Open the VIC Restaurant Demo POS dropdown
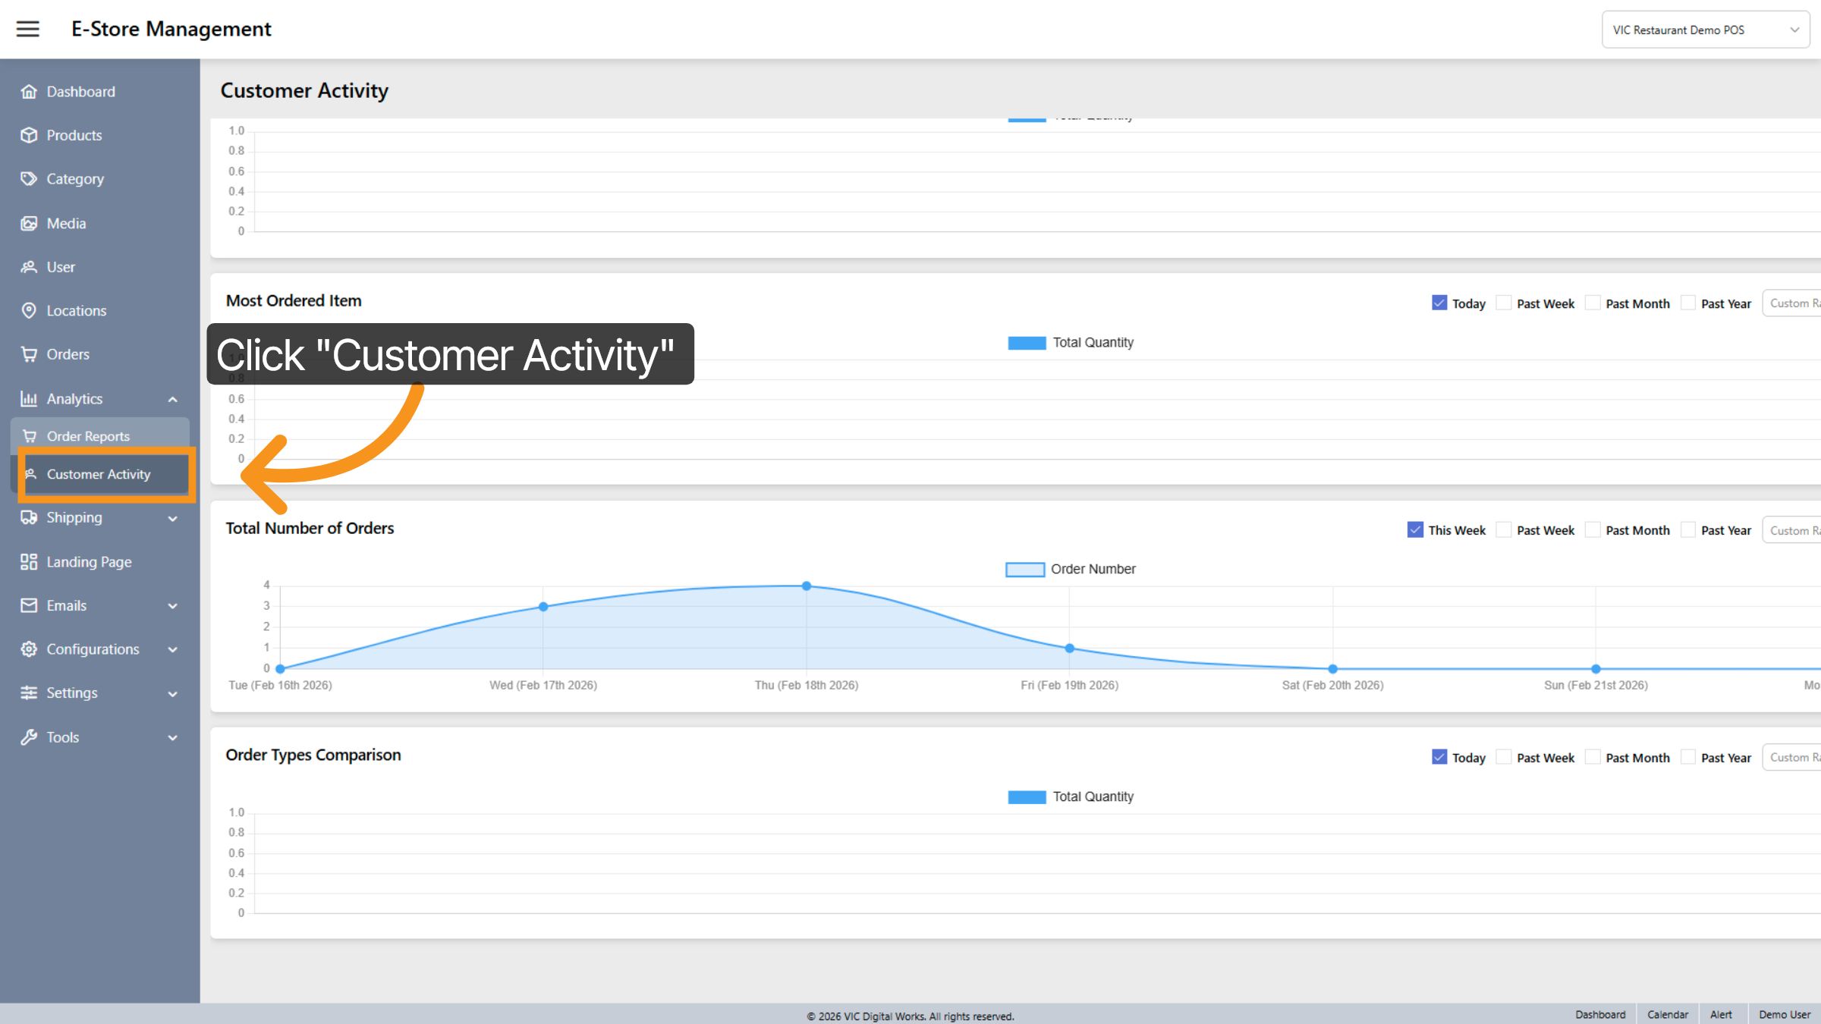The image size is (1821, 1024). [1705, 29]
